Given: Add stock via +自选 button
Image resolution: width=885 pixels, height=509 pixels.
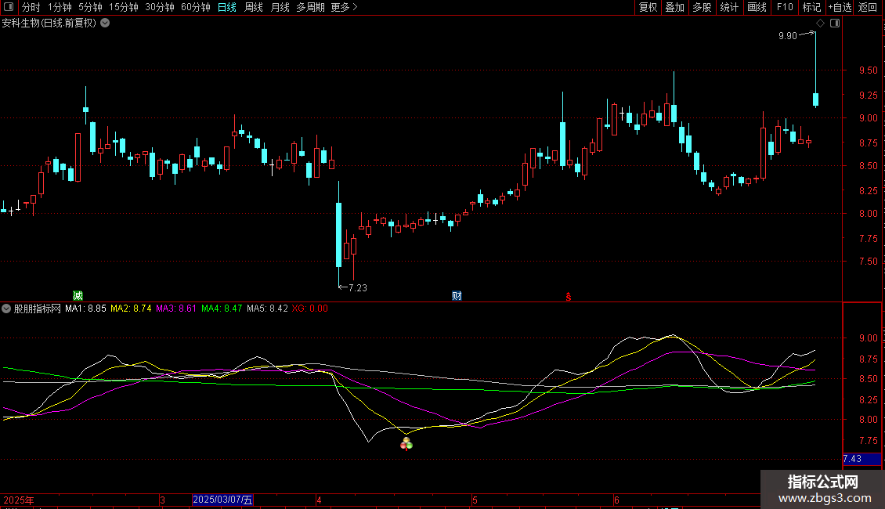Looking at the screenshot, I should (840, 7).
